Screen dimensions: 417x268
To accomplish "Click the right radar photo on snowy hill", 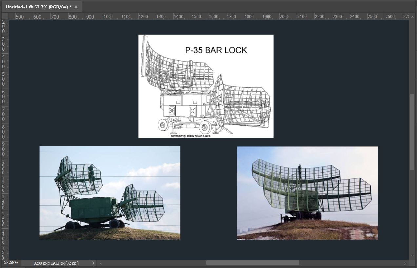I will 307,193.
